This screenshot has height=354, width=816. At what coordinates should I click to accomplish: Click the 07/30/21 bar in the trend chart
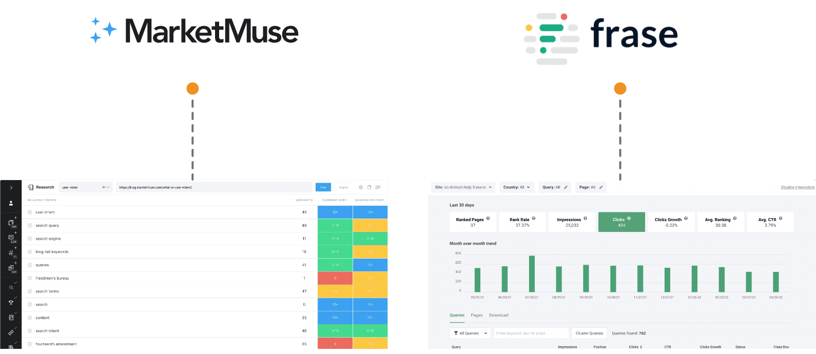(532, 274)
